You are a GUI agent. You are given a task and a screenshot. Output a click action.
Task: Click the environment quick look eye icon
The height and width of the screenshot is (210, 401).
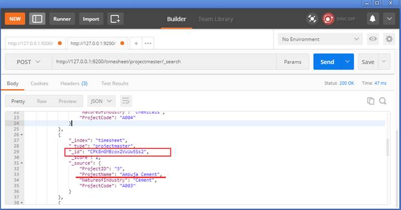pyautogui.click(x=373, y=39)
